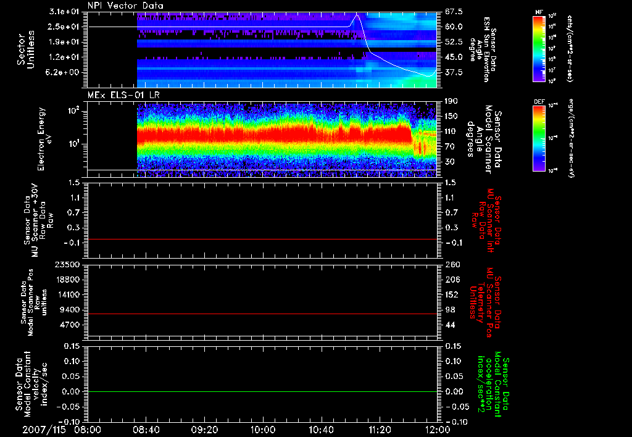Click the "150" scanner angle tick
This screenshot has height=437, width=632.
tap(451, 117)
